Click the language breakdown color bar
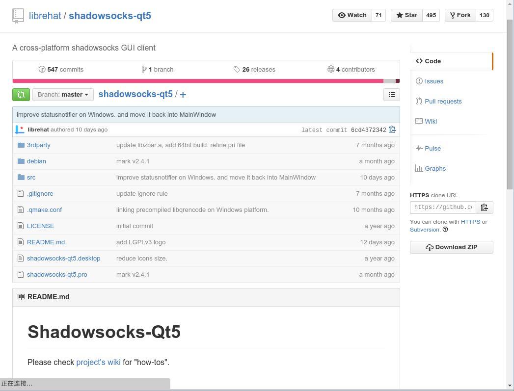 (206, 81)
